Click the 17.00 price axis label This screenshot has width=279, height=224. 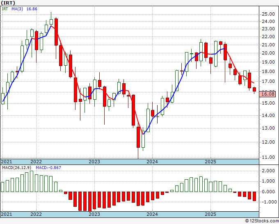point(268,82)
